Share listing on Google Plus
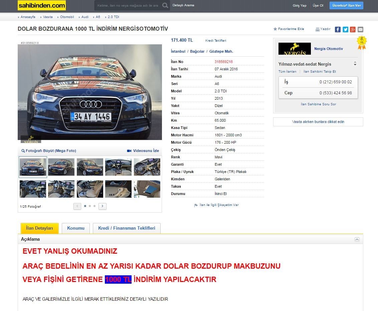378x311 pixels. (x=353, y=29)
